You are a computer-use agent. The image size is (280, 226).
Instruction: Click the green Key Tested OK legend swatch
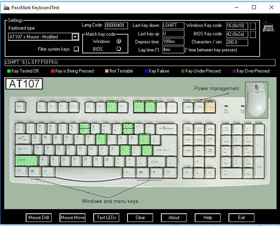coord(9,71)
